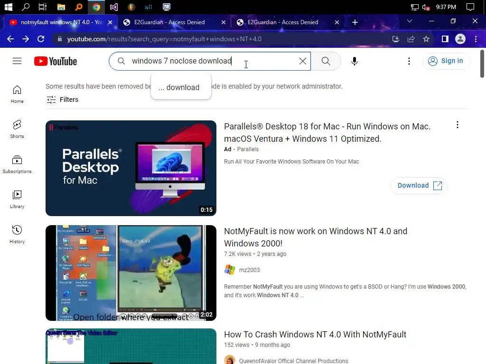Open more options for the Parallels ad

click(x=458, y=125)
